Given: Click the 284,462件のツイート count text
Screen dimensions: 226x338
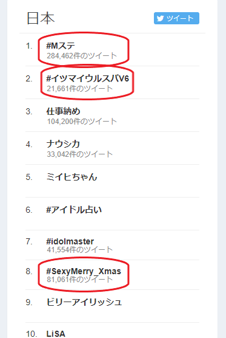Looking at the screenshot, I should point(82,56).
